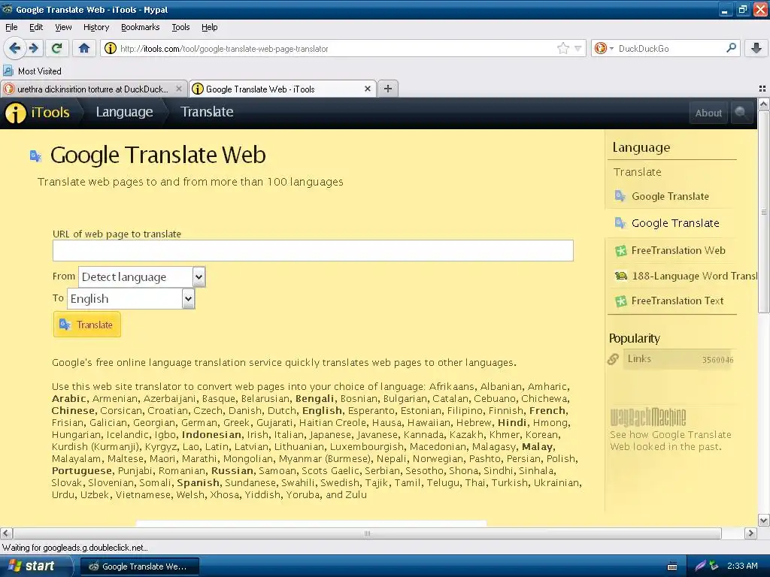Click the Links popularity count bar

pyautogui.click(x=680, y=359)
